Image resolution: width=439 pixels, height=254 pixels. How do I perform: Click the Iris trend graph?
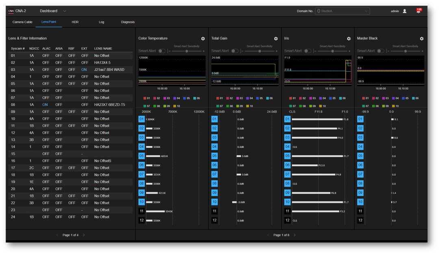[x=318, y=71]
